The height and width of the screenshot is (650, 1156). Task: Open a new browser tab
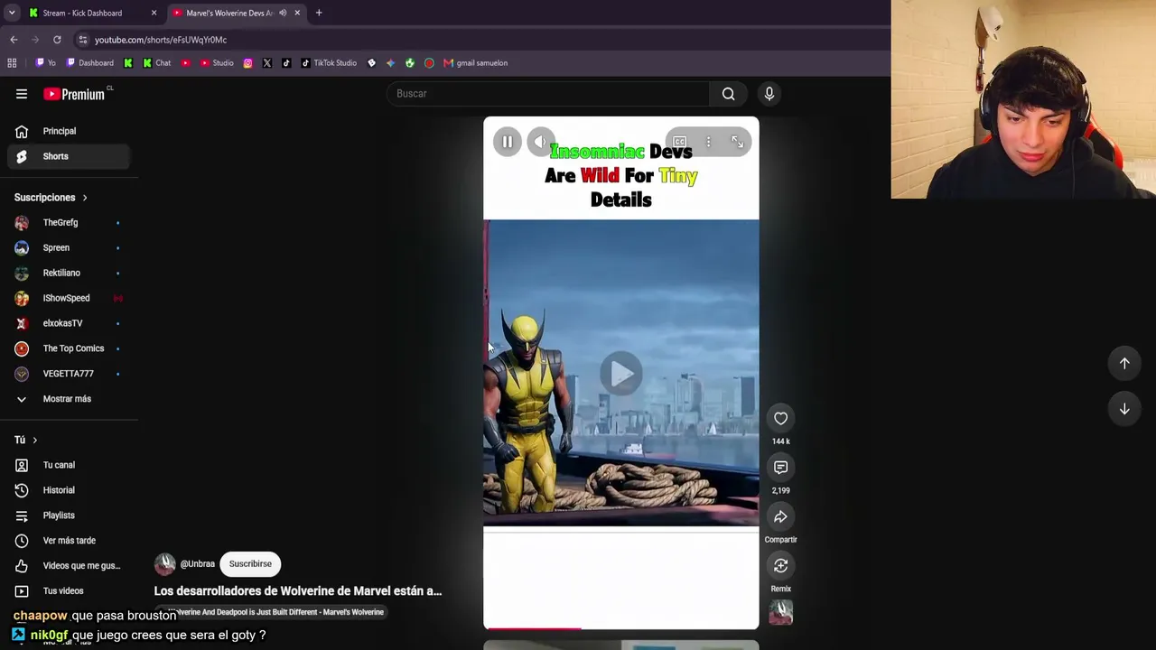tap(319, 13)
